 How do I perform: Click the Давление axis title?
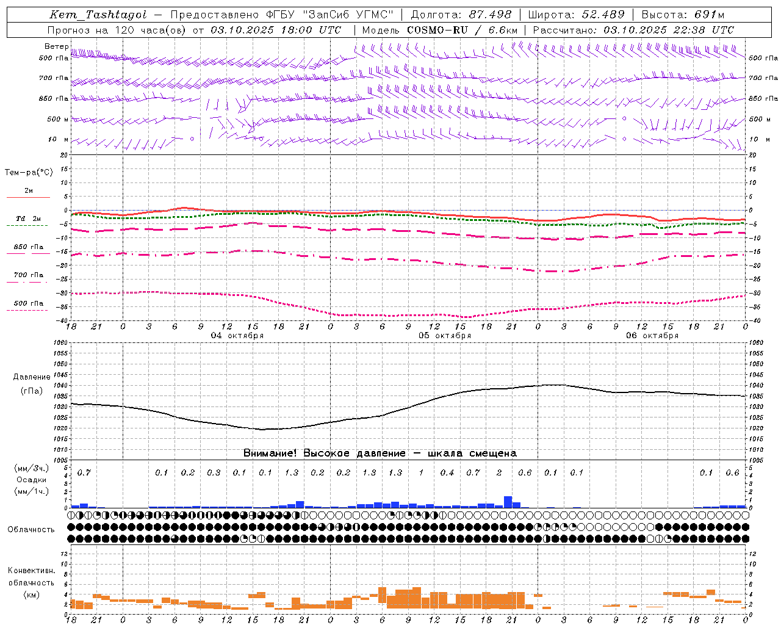pyautogui.click(x=32, y=377)
